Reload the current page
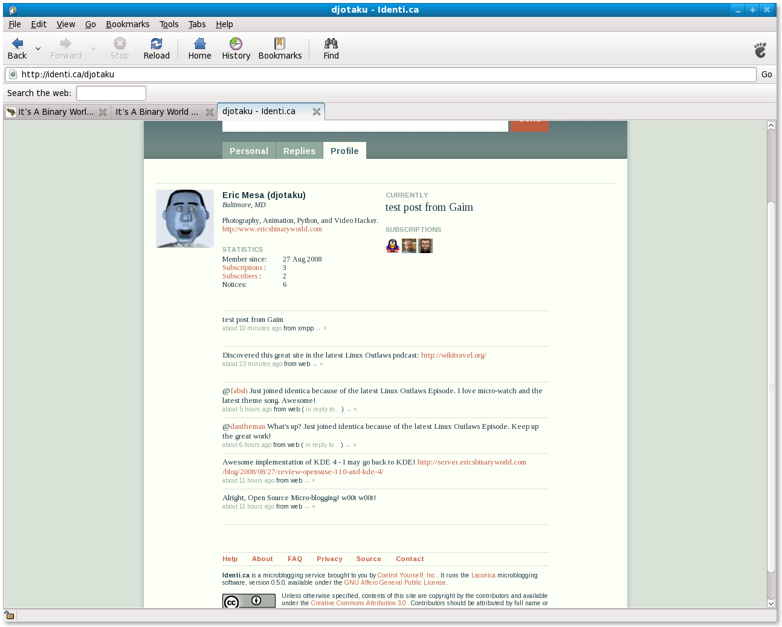The image size is (782, 627). click(157, 48)
